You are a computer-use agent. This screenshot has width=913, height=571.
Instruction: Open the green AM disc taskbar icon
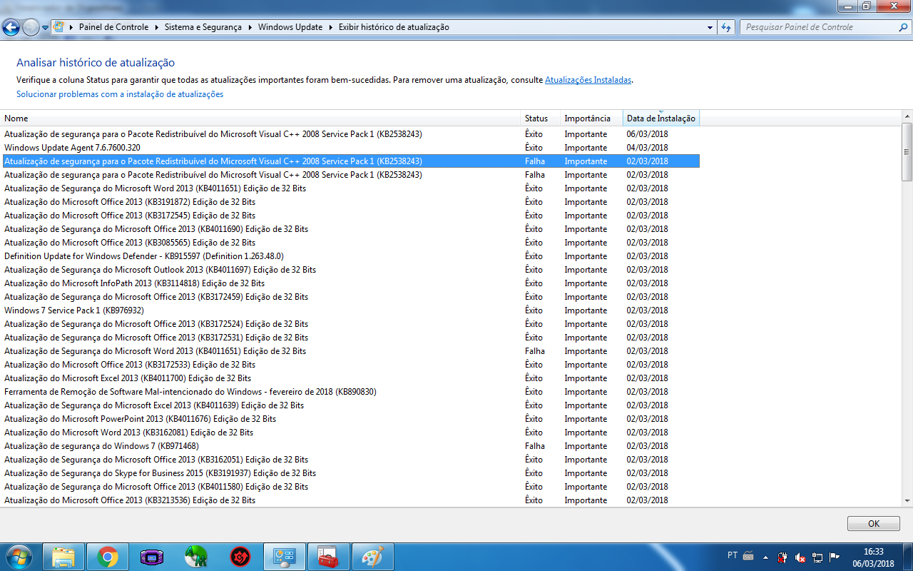coord(196,557)
